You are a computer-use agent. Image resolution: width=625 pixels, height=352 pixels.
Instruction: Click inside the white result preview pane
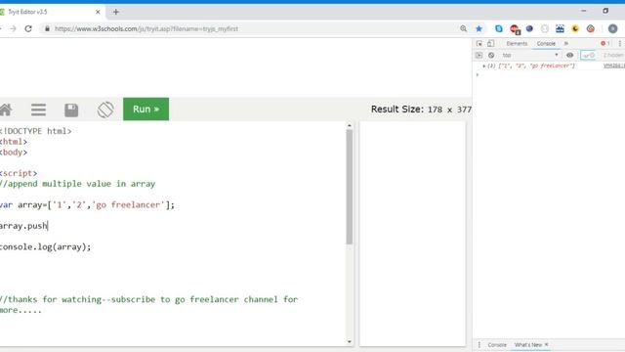pos(412,234)
